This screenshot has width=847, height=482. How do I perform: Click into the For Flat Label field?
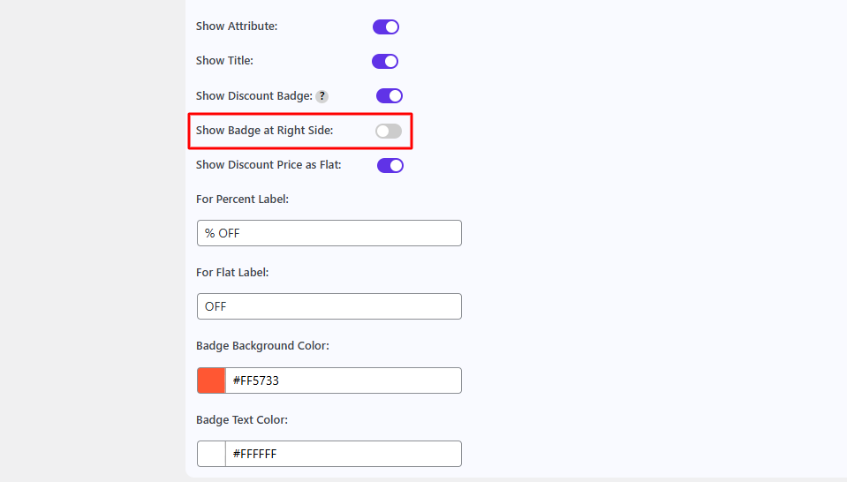coord(329,306)
